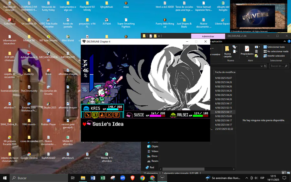291x182 pixels.
Task: Click the horizontal scrollbar in Explorer
Action: 183,169
